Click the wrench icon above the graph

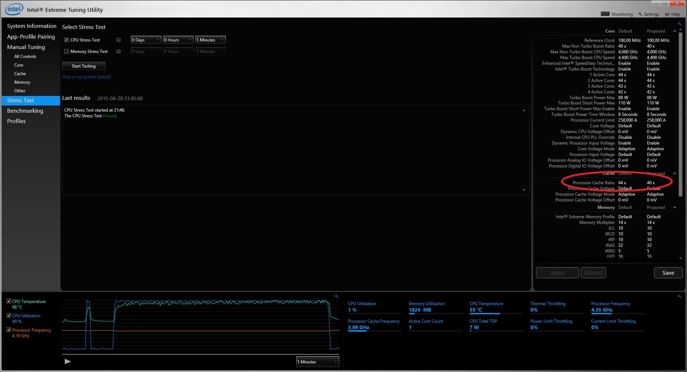[x=336, y=296]
